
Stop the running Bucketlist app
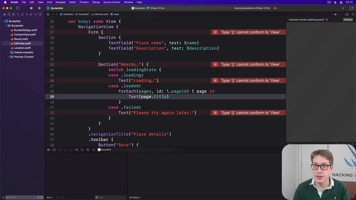[x=31, y=8]
